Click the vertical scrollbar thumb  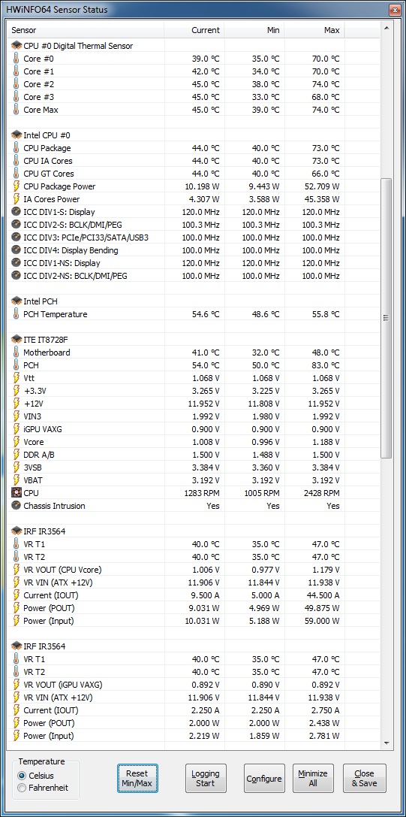click(x=386, y=318)
